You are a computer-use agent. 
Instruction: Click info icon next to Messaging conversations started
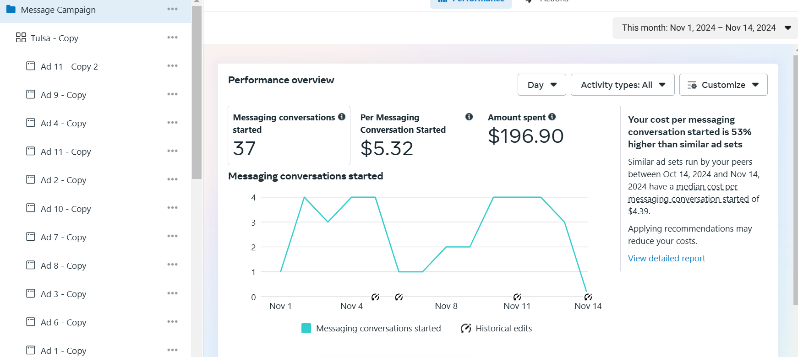[x=342, y=117]
